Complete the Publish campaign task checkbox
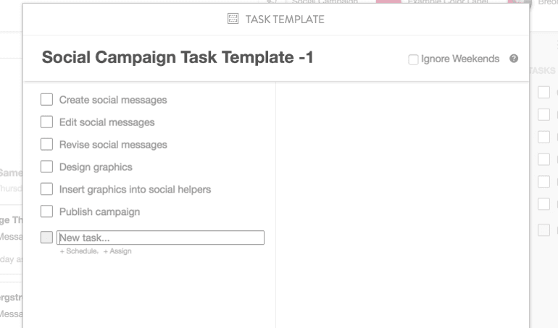The image size is (558, 328). (47, 212)
